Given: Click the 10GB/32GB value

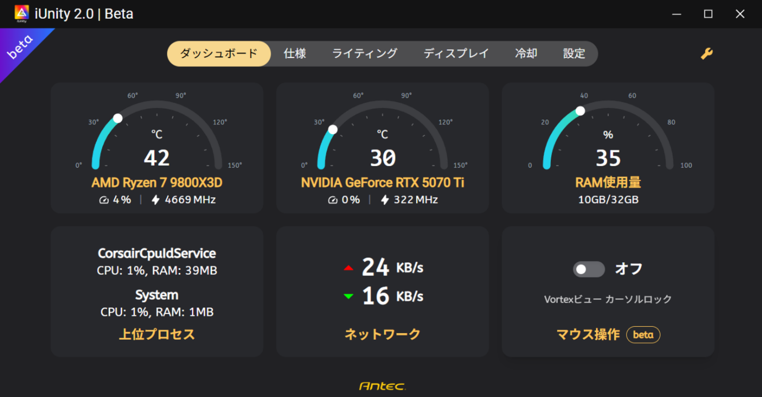Looking at the screenshot, I should coord(608,200).
